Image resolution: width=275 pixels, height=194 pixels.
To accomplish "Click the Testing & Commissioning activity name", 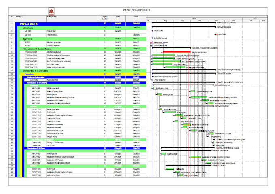I will [55, 143].
